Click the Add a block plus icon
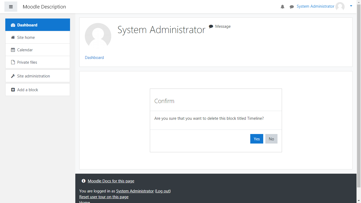361x203 pixels. click(x=13, y=90)
